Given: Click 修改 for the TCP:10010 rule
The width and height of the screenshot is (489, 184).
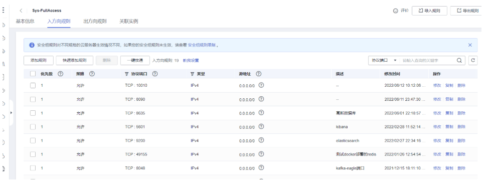Looking at the screenshot, I should (437, 85).
